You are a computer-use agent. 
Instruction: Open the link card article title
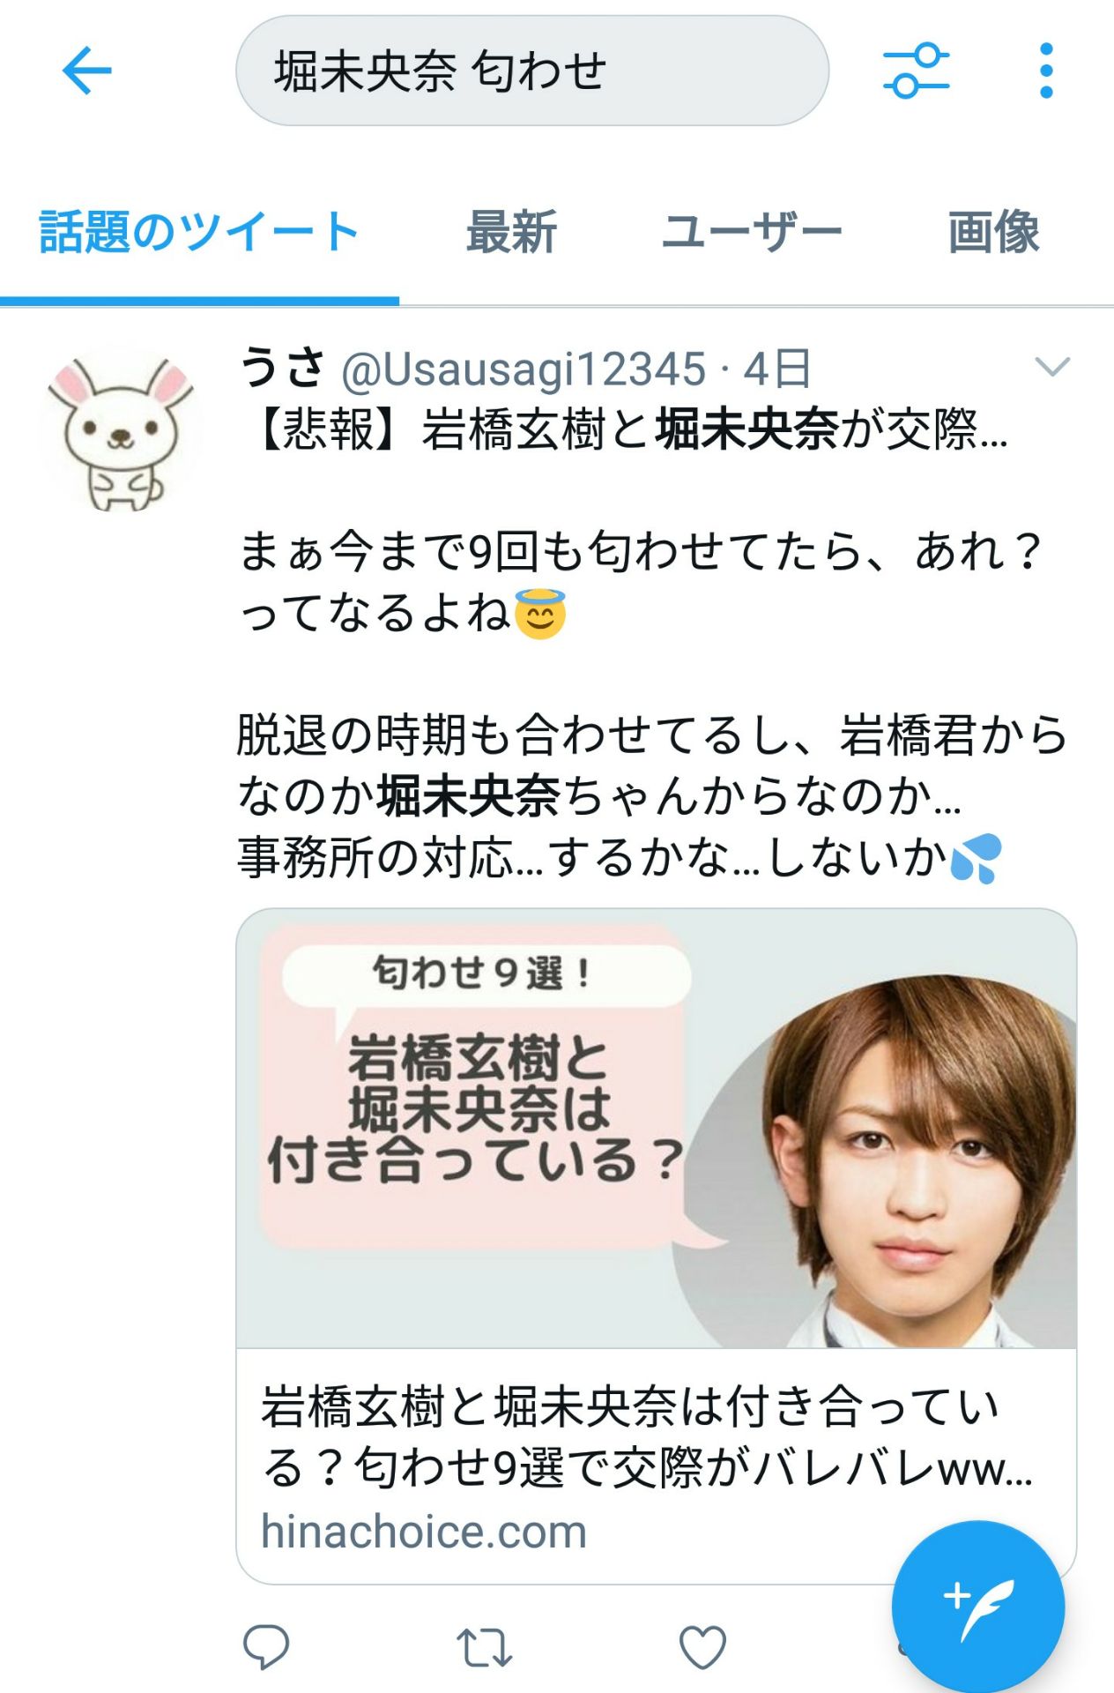pyautogui.click(x=647, y=1436)
